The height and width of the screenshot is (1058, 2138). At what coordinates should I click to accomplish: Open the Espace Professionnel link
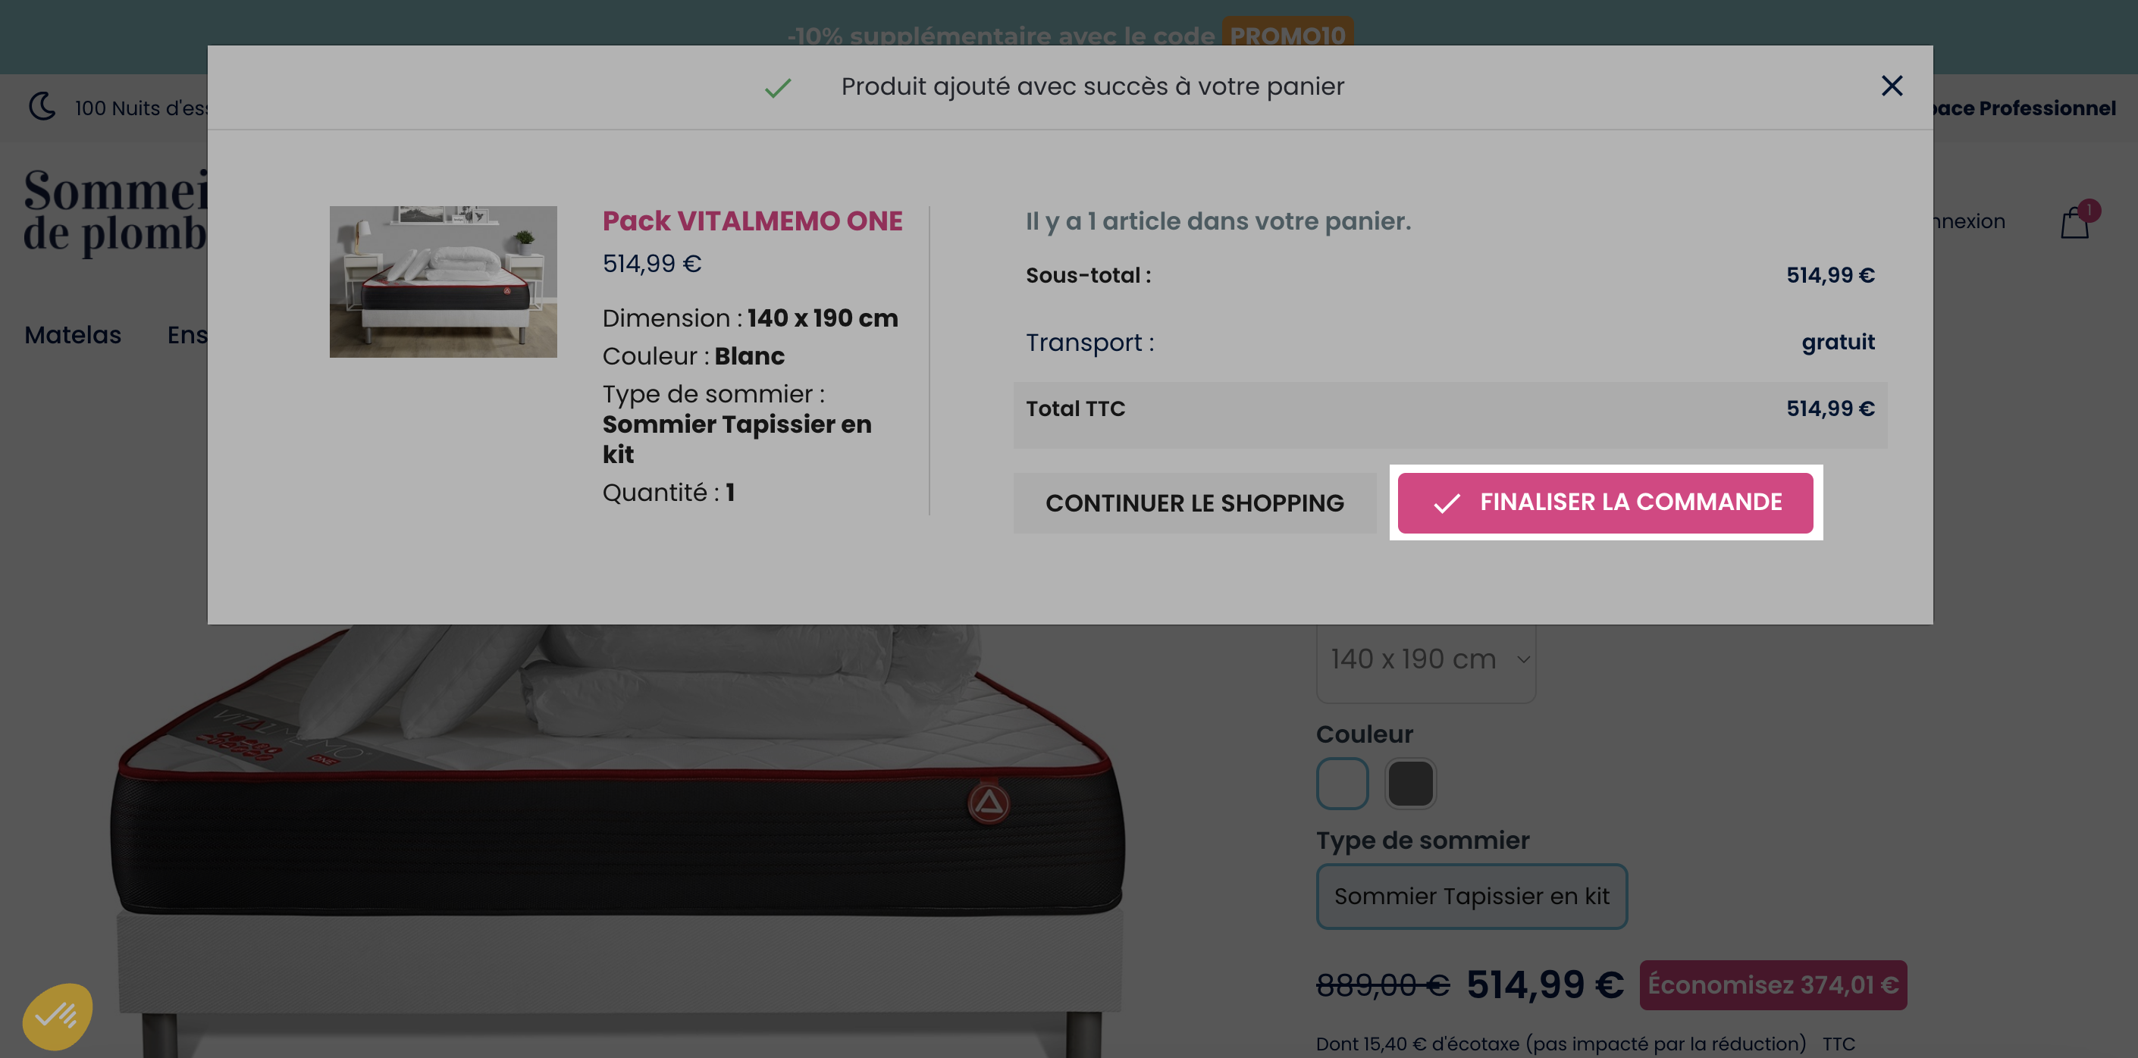pyautogui.click(x=2025, y=108)
